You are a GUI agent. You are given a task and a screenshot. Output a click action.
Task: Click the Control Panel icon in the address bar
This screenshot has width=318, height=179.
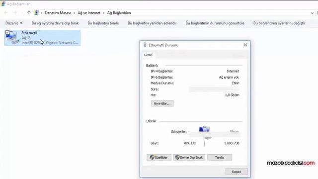click(36, 12)
